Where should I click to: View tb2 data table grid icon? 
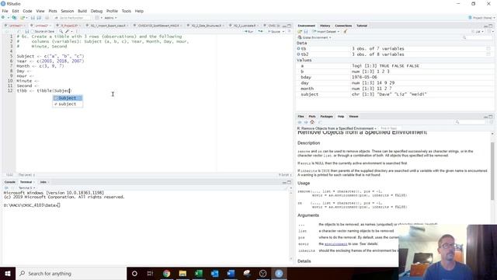point(488,54)
